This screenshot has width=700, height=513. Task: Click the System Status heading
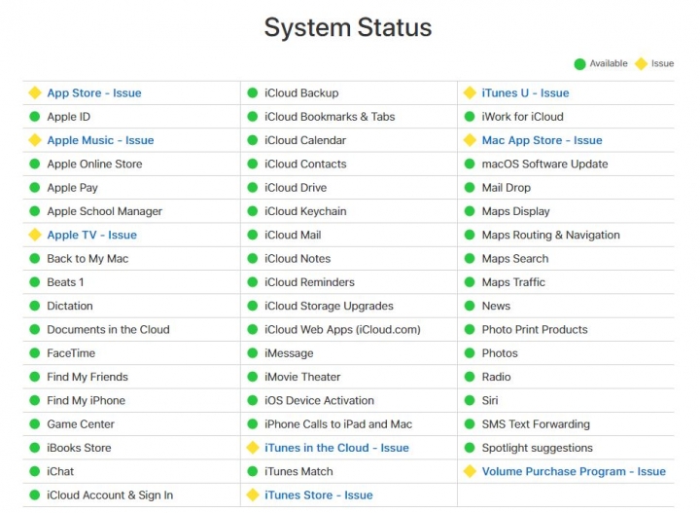[348, 27]
